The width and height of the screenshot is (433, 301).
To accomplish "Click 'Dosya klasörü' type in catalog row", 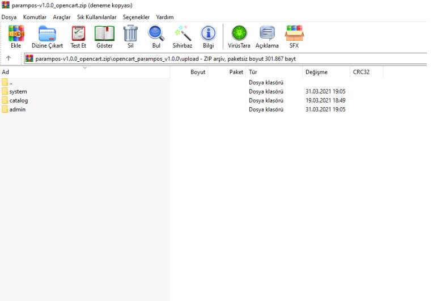I will point(266,100).
